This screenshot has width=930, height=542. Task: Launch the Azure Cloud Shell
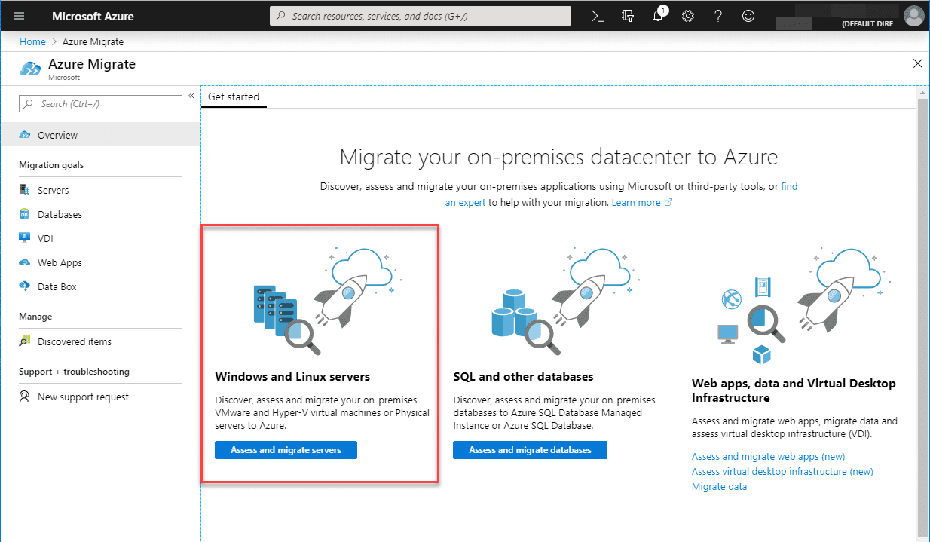tap(598, 15)
